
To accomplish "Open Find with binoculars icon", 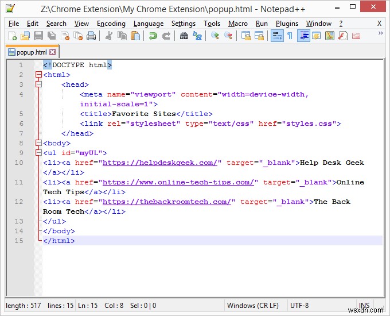I will click(184, 36).
